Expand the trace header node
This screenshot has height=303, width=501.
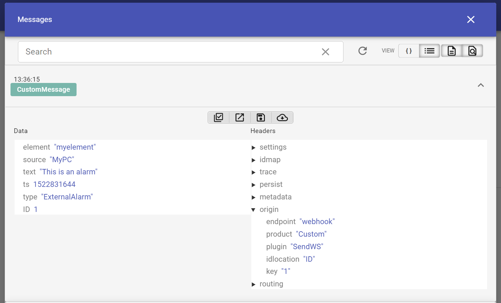coord(253,172)
